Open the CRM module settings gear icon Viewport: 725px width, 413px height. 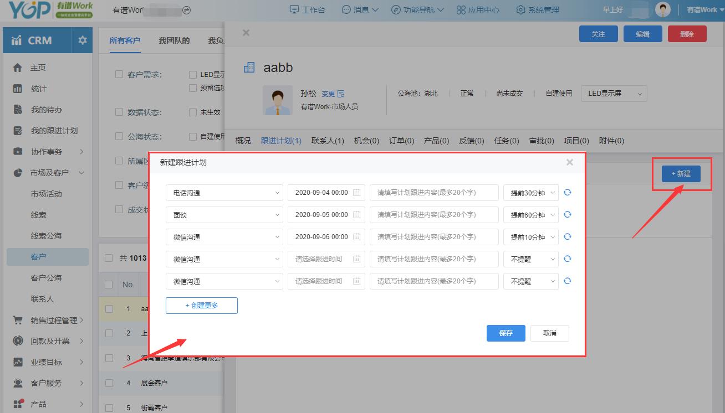tap(82, 40)
